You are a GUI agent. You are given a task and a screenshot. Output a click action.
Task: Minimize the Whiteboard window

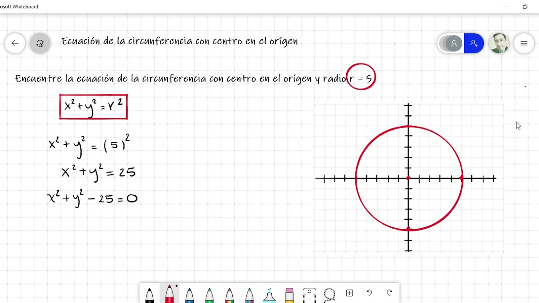tap(506, 7)
